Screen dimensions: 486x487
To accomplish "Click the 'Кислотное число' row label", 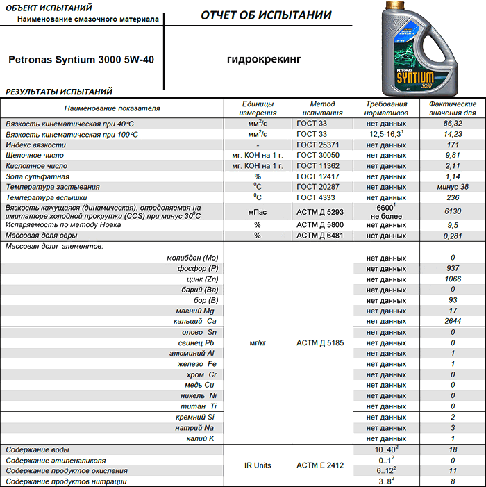I will point(36,166).
